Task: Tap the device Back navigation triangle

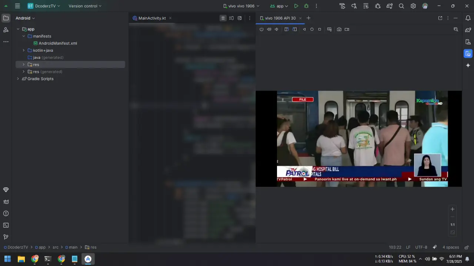Action: coord(304,29)
